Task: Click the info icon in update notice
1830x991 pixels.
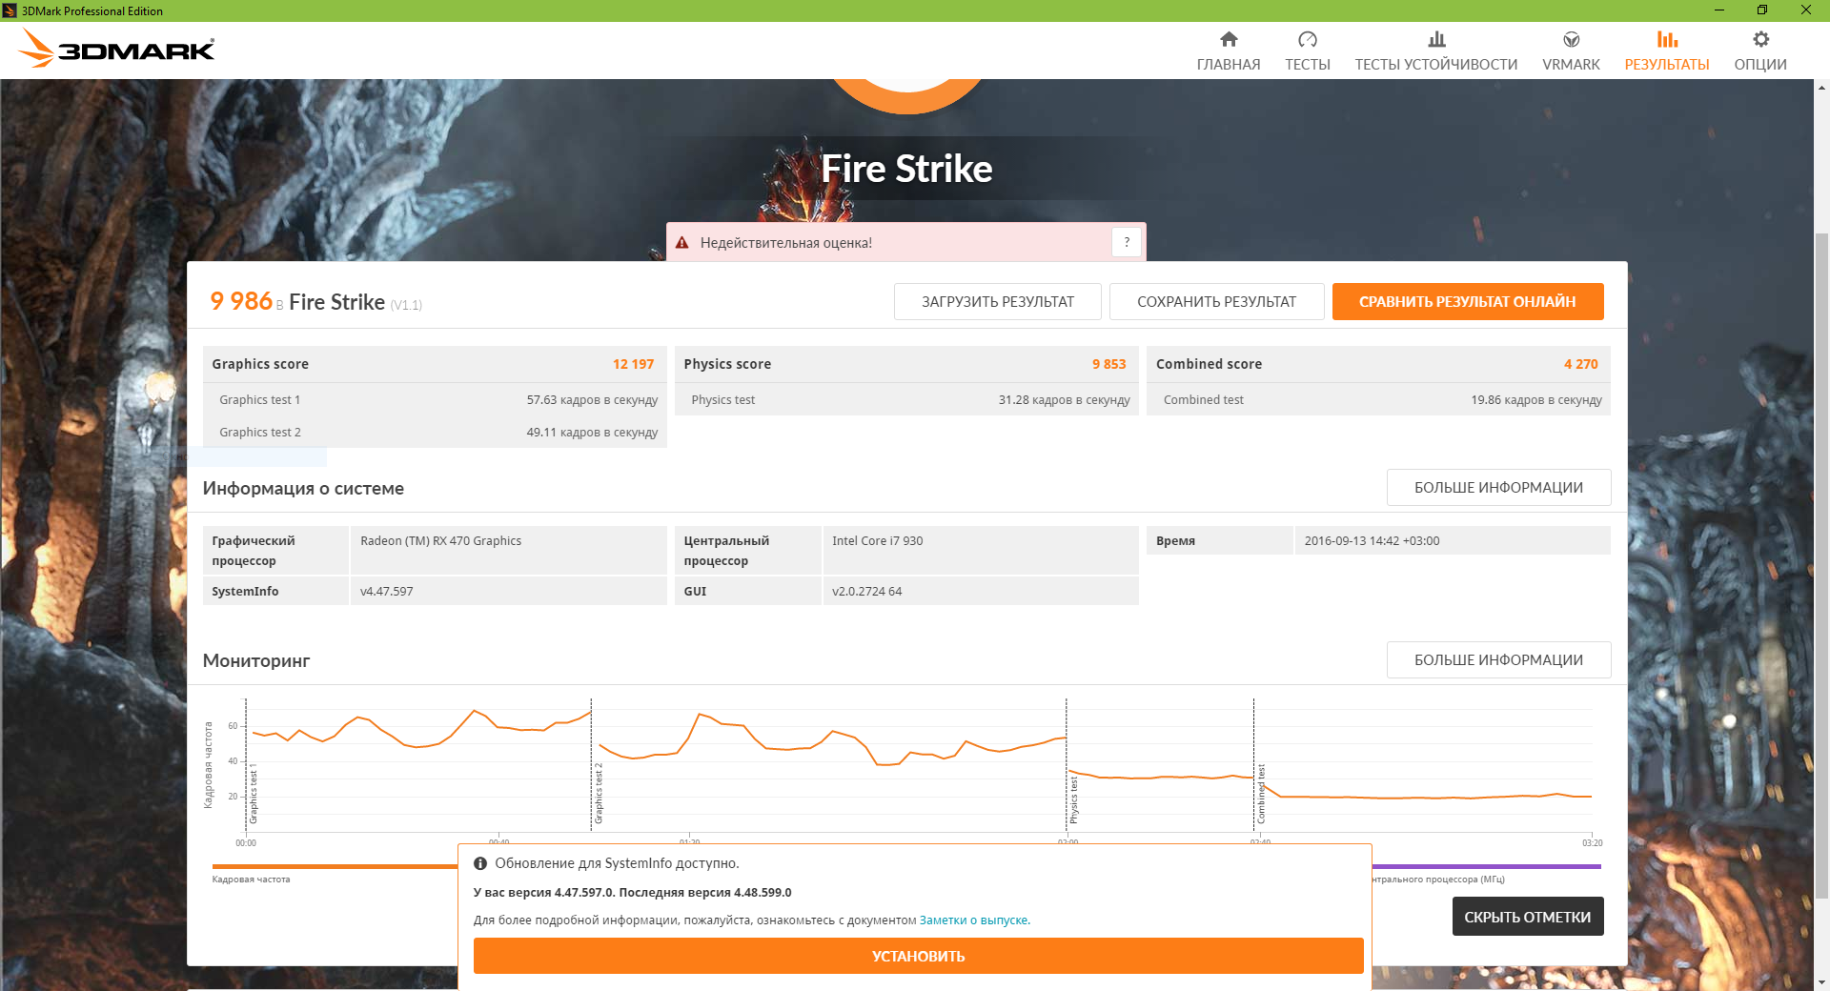Action: [480, 863]
